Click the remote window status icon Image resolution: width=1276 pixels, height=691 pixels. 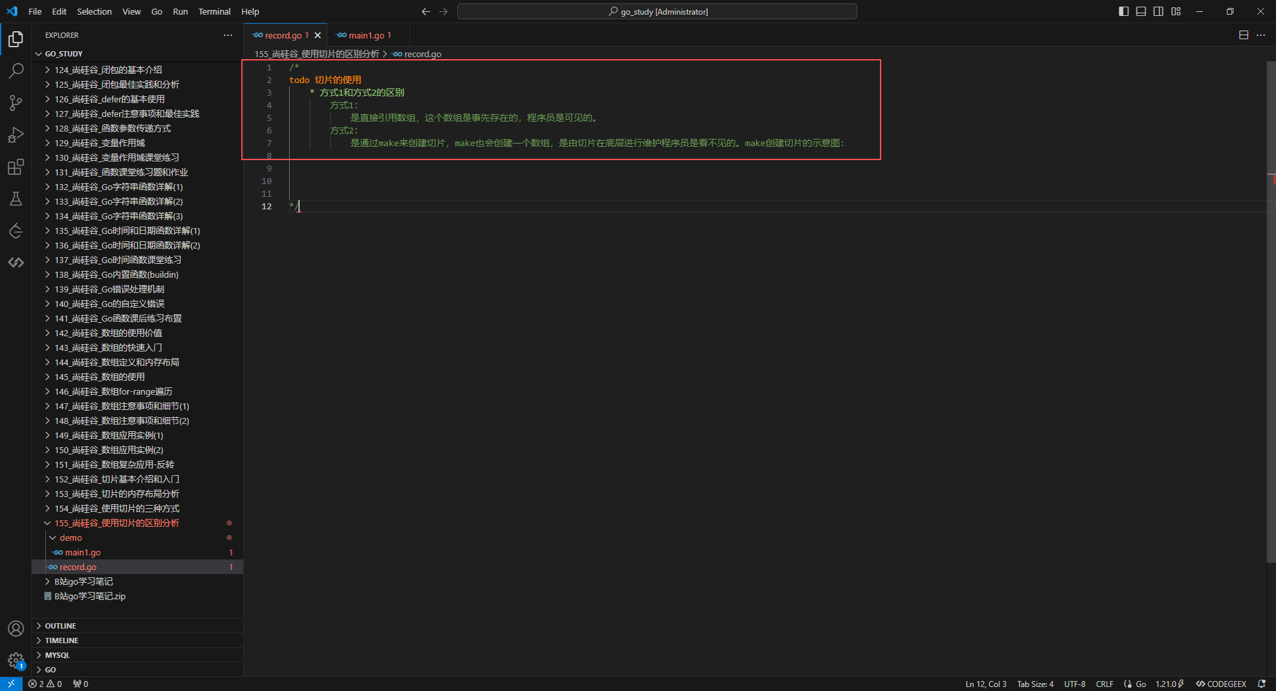pyautogui.click(x=11, y=684)
